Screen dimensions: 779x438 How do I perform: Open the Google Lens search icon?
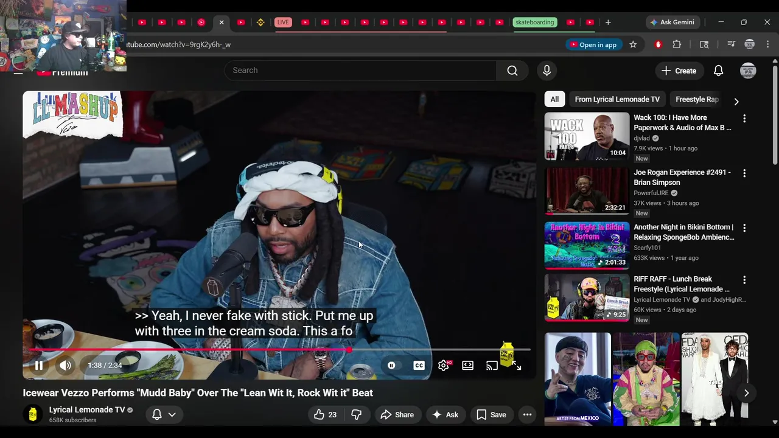point(704,44)
